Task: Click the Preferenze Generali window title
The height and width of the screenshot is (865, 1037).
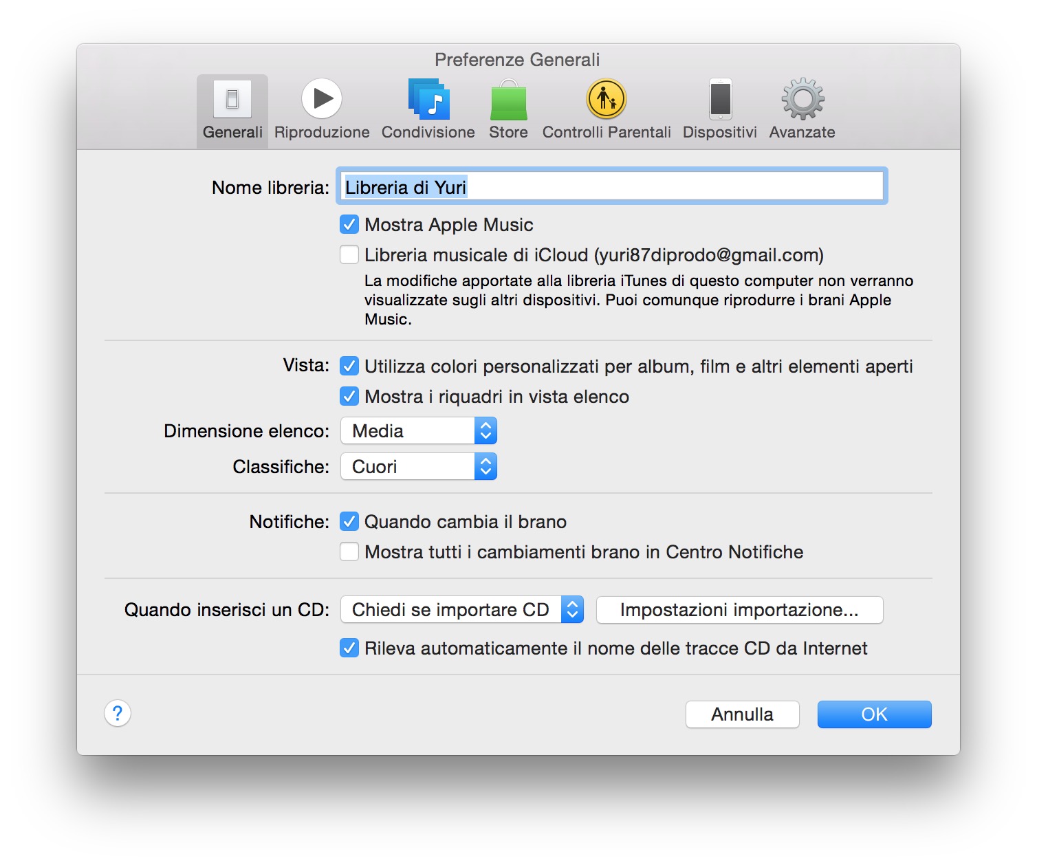Action: 517,60
